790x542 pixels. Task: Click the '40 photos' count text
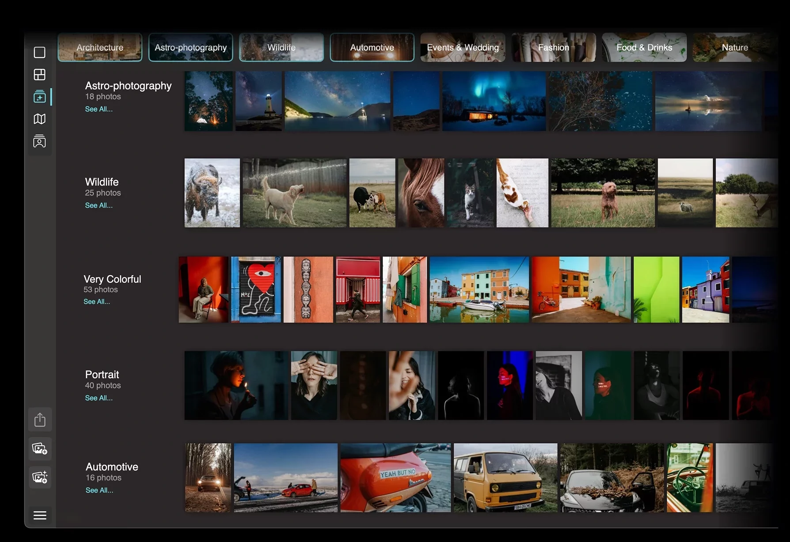click(x=103, y=386)
